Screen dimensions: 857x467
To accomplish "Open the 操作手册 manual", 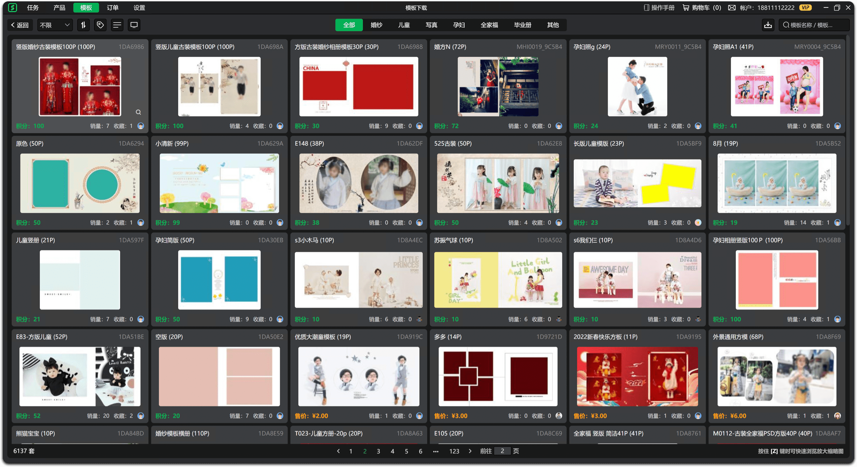I will (x=659, y=8).
